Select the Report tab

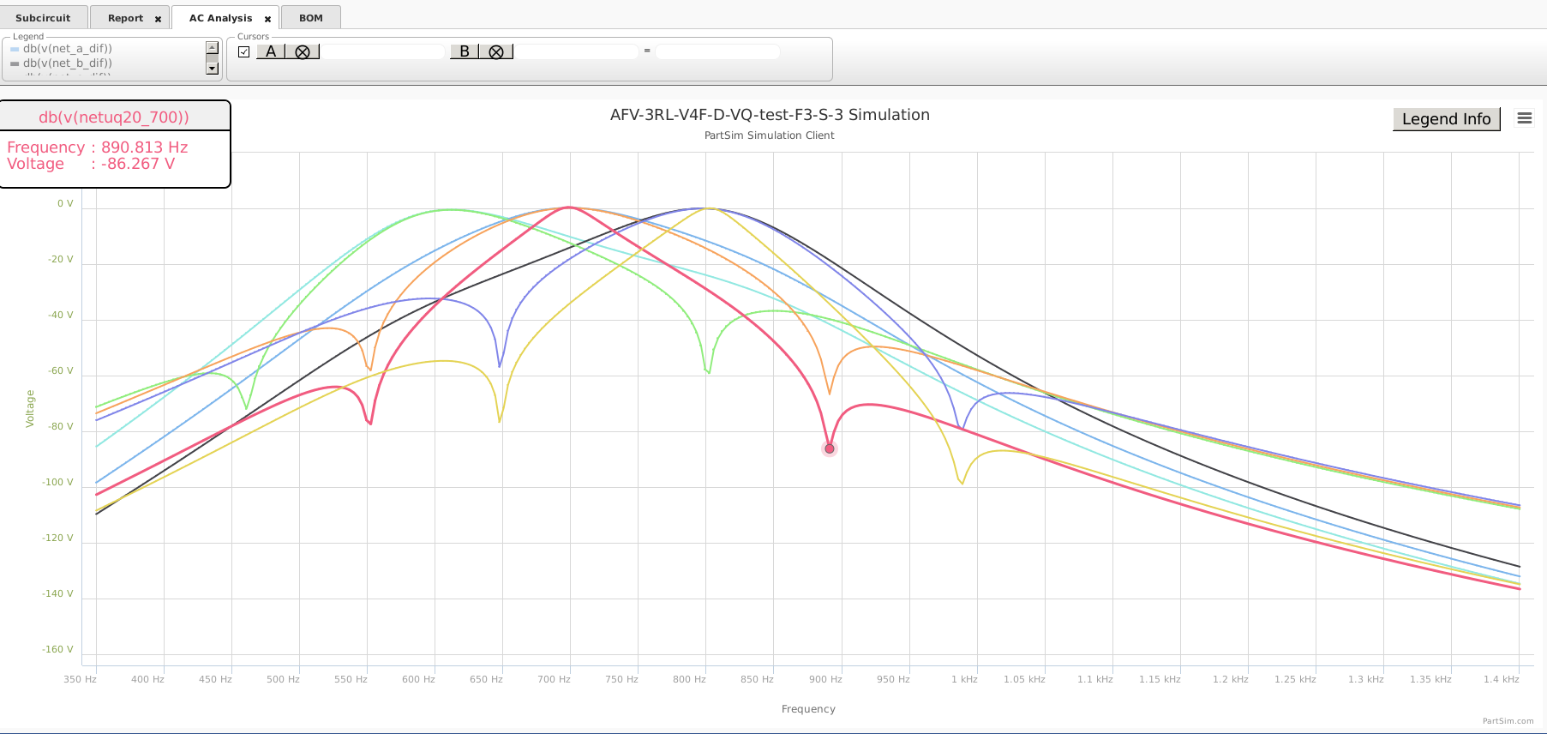coord(125,18)
